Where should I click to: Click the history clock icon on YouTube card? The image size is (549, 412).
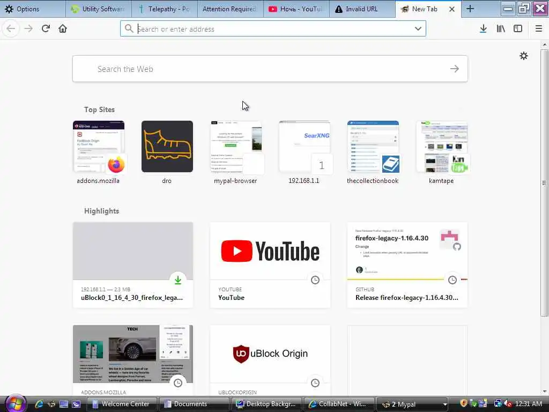pyautogui.click(x=315, y=280)
